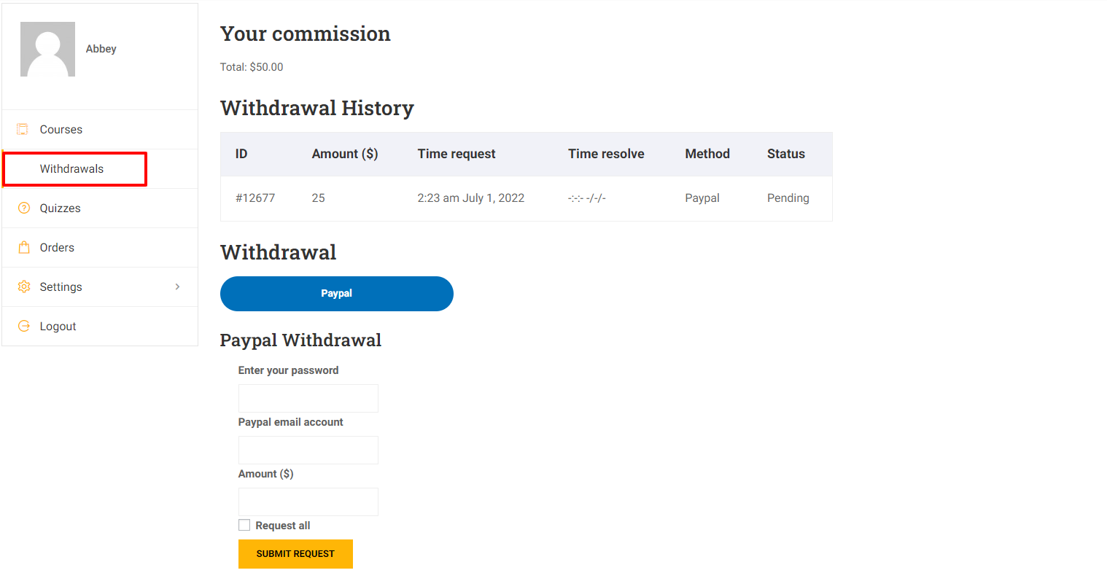Click the Quizzes question mark icon
The width and height of the screenshot is (1107, 581).
coord(23,208)
